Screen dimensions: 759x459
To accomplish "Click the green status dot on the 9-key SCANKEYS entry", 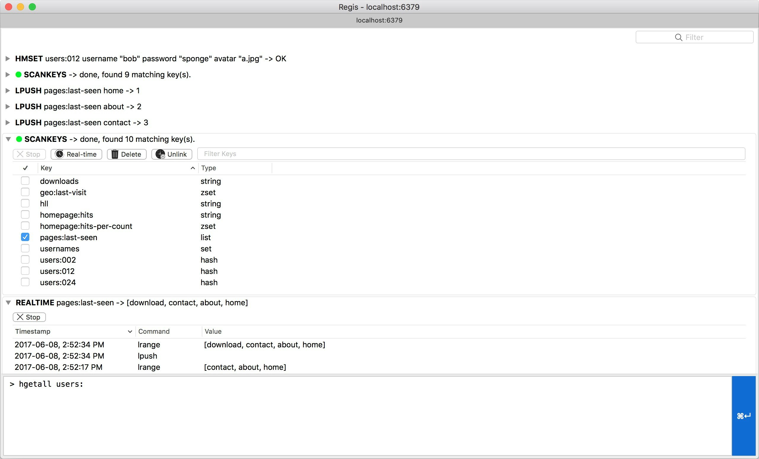I will pos(18,75).
